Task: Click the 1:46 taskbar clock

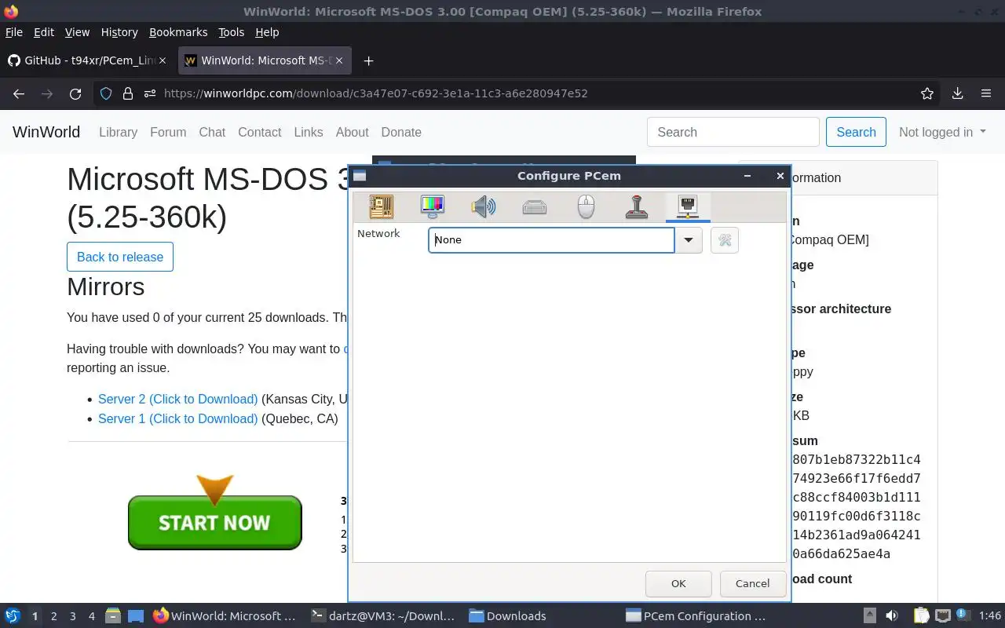Action: (x=990, y=616)
